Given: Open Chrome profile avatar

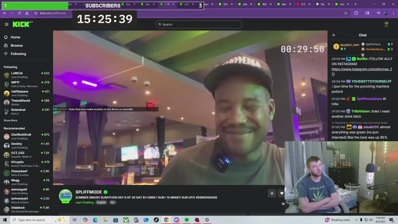Looking at the screenshot, I should pyautogui.click(x=386, y=13).
